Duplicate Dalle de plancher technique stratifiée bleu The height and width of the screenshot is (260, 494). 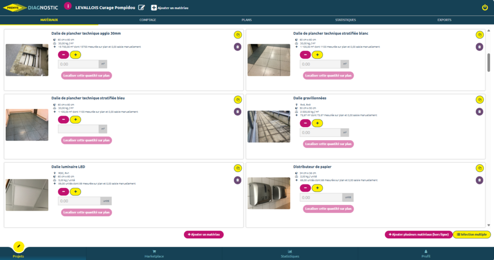[237, 100]
